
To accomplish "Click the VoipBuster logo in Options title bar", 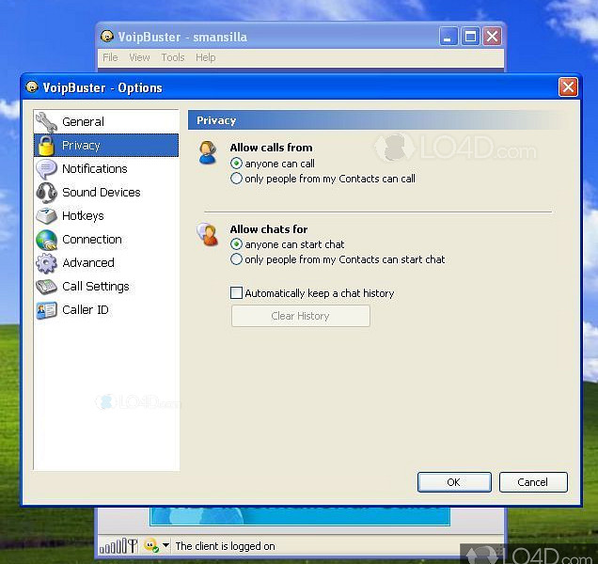I will point(32,87).
